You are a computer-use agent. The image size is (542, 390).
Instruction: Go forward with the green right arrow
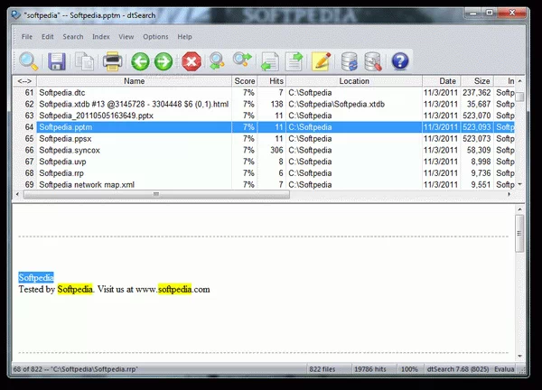click(164, 61)
